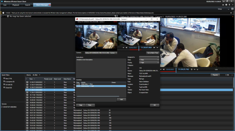Click the Reports button above alarm list
The image size is (235, 131).
pos(215,75)
